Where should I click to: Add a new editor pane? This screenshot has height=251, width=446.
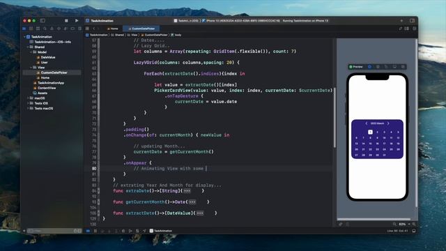(414, 29)
